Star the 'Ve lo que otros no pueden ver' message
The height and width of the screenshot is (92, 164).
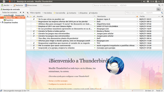click(31, 19)
